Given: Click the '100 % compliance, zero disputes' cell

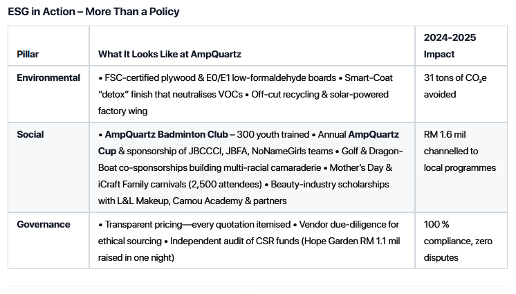Looking at the screenshot, I should coord(457,241).
